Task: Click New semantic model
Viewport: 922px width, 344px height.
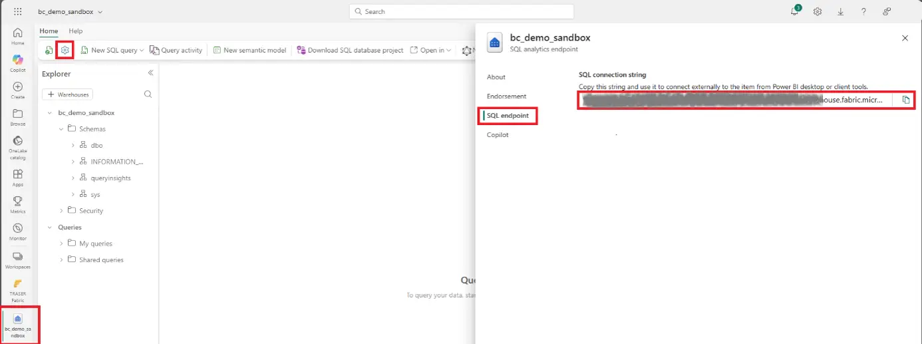Action: (x=249, y=50)
